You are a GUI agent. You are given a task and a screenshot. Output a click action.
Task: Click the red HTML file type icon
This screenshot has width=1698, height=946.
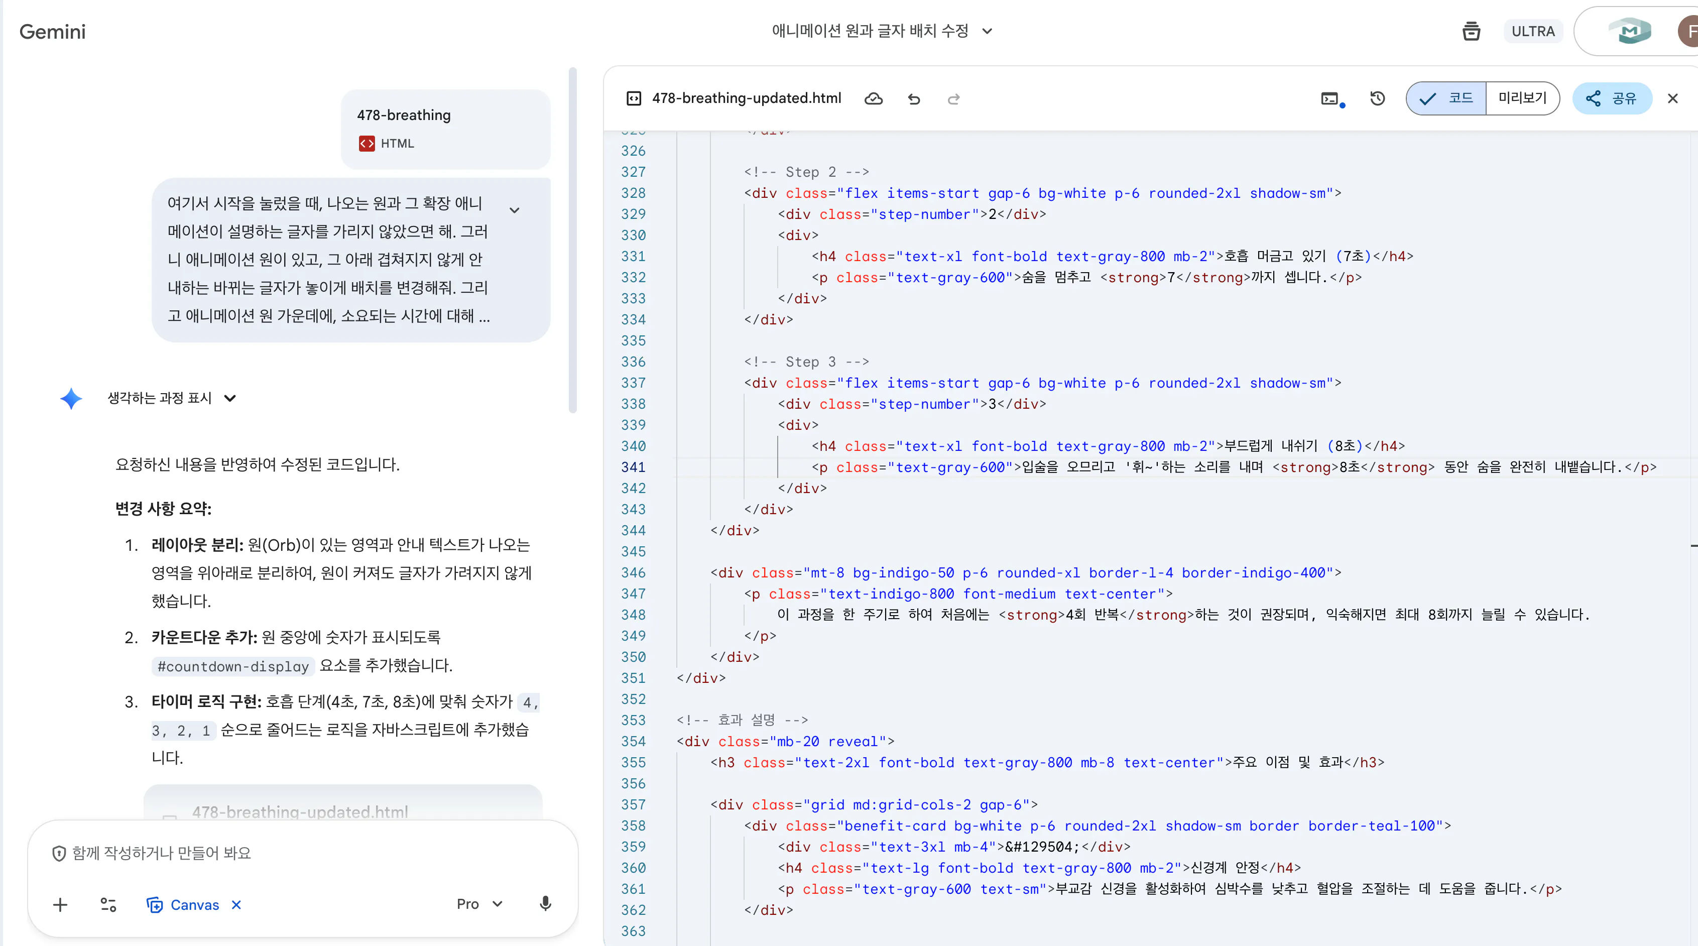(x=367, y=143)
